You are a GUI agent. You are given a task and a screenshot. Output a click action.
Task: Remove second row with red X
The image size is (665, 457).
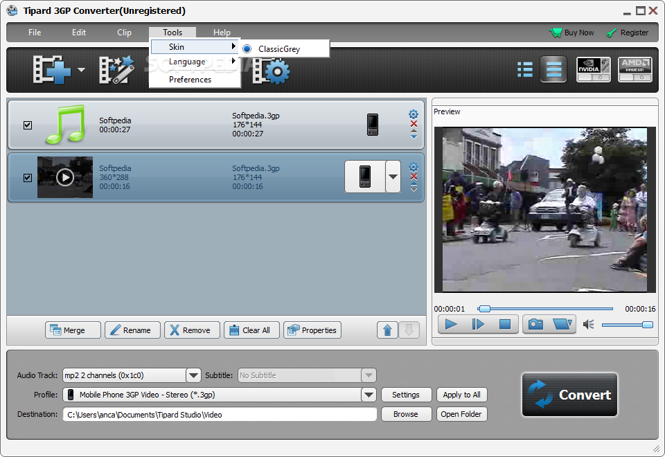click(414, 177)
